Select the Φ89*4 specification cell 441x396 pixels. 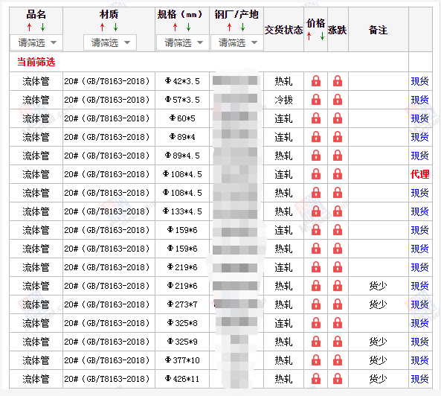tap(182, 137)
